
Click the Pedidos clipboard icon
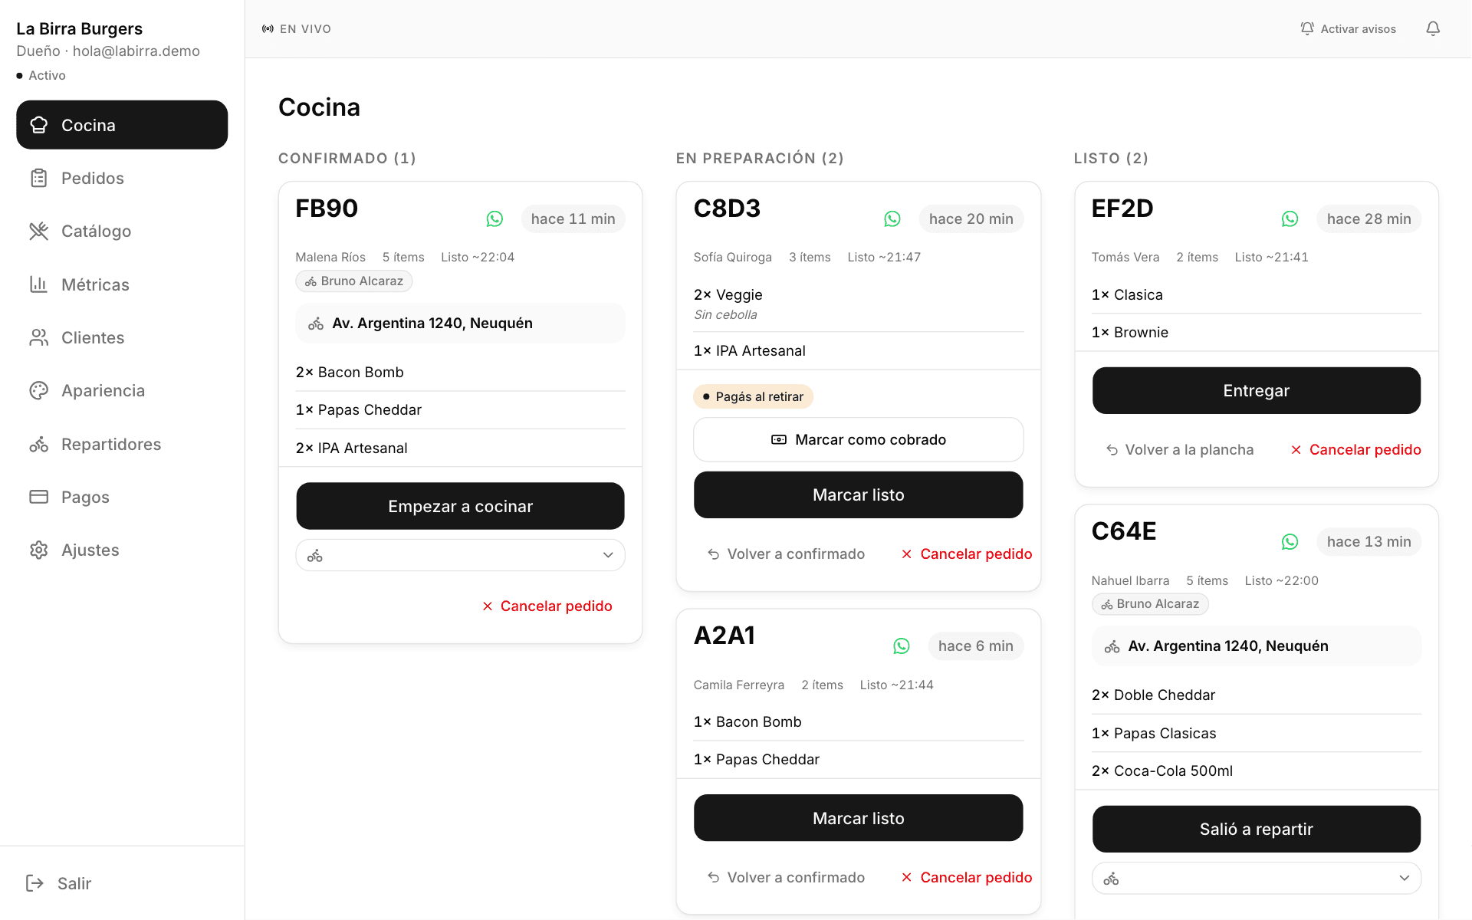(38, 178)
